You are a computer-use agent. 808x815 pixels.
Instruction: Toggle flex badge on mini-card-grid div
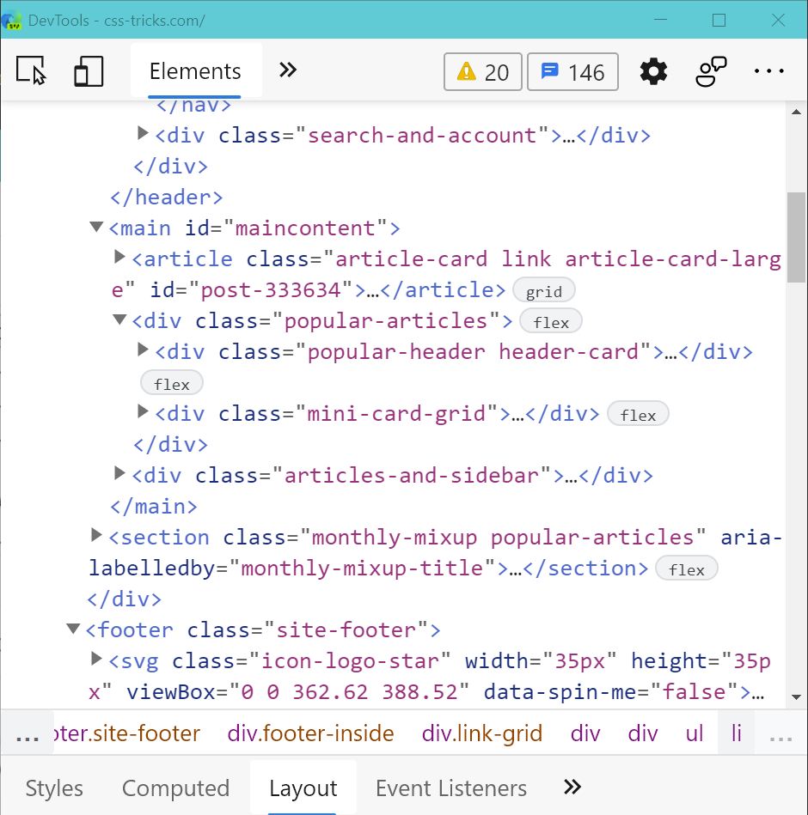638,415
